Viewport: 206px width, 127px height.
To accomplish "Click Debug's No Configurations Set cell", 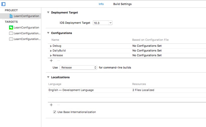I will (x=147, y=46).
